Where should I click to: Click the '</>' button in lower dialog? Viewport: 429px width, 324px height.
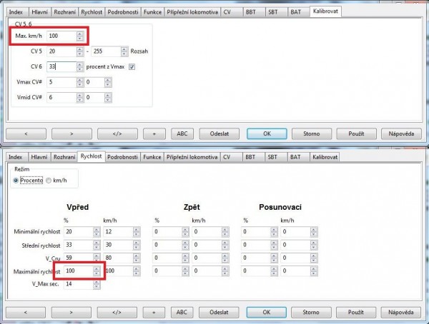pyautogui.click(x=117, y=312)
